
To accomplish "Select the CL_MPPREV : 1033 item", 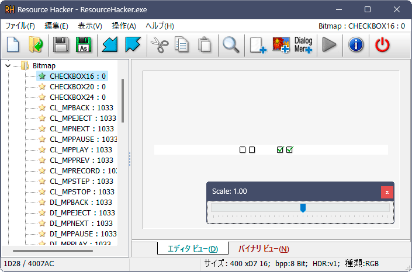I will coord(81,160).
